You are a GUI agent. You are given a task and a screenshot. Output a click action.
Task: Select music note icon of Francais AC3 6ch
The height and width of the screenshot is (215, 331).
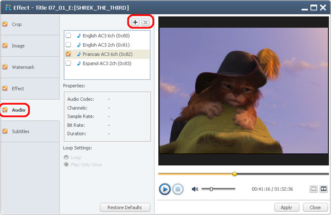[x=79, y=54]
